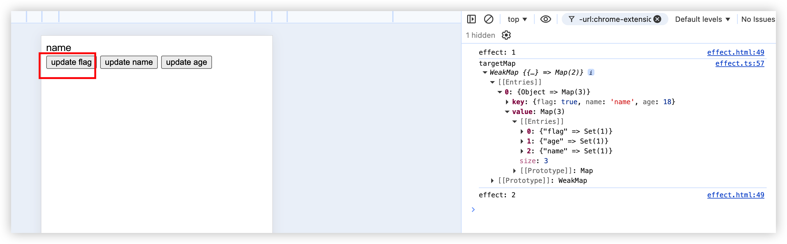
Task: Create live expression via eye icon
Action: [x=545, y=19]
